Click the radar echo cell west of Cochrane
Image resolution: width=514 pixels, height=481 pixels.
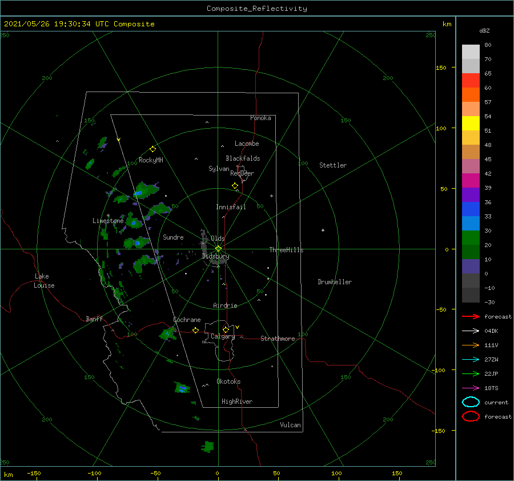point(168,334)
